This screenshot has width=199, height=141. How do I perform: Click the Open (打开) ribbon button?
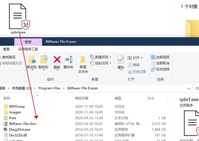tap(135, 58)
